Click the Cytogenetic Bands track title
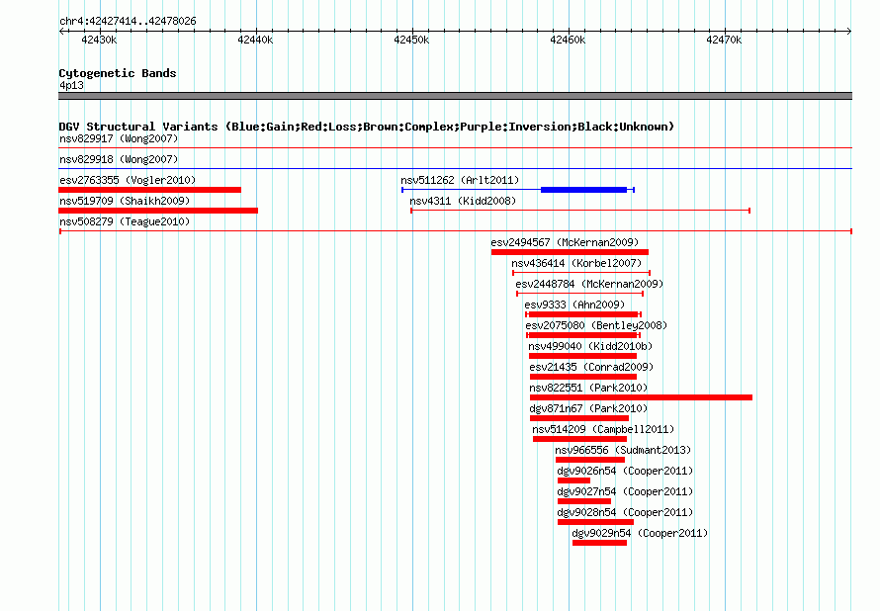880x611 pixels. coord(118,73)
